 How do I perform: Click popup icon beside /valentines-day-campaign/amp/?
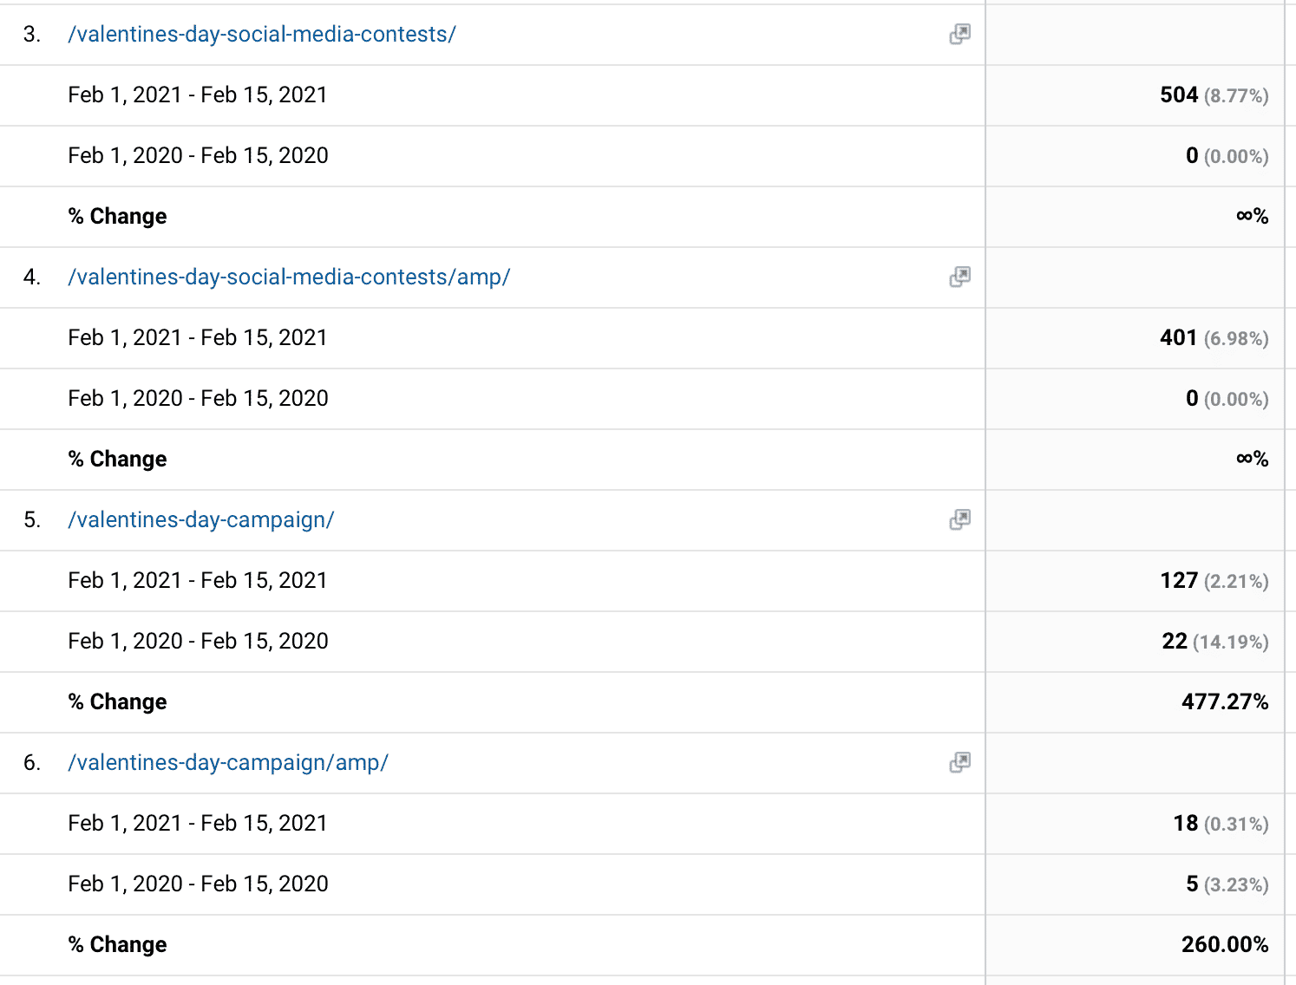point(959,763)
